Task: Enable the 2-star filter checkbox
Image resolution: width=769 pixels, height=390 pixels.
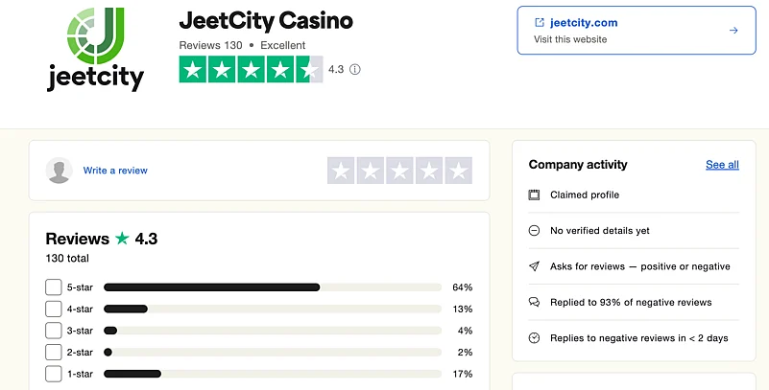Action: point(54,352)
